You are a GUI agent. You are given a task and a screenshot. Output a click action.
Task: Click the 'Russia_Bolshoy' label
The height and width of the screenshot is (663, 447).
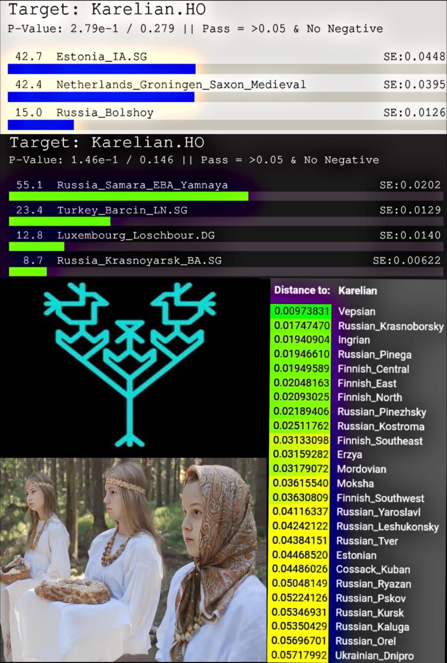[105, 112]
